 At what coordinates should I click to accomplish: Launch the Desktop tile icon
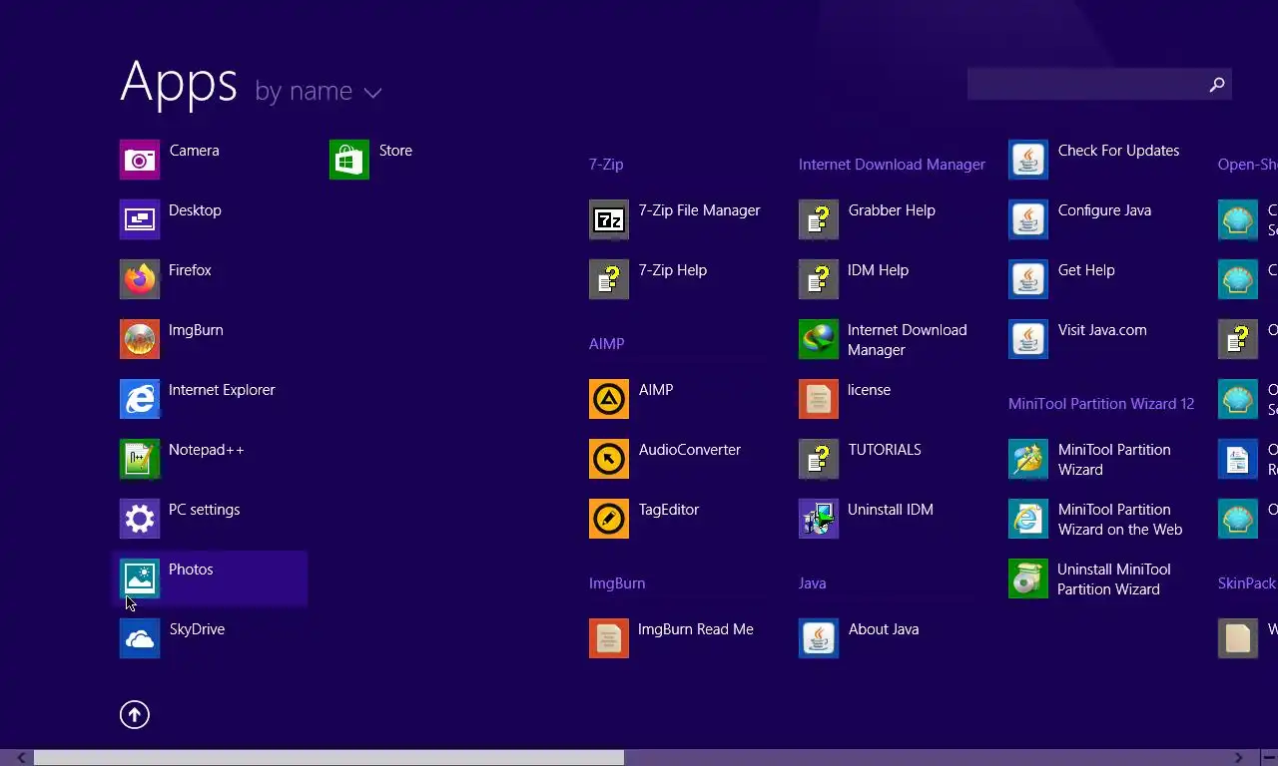[140, 219]
